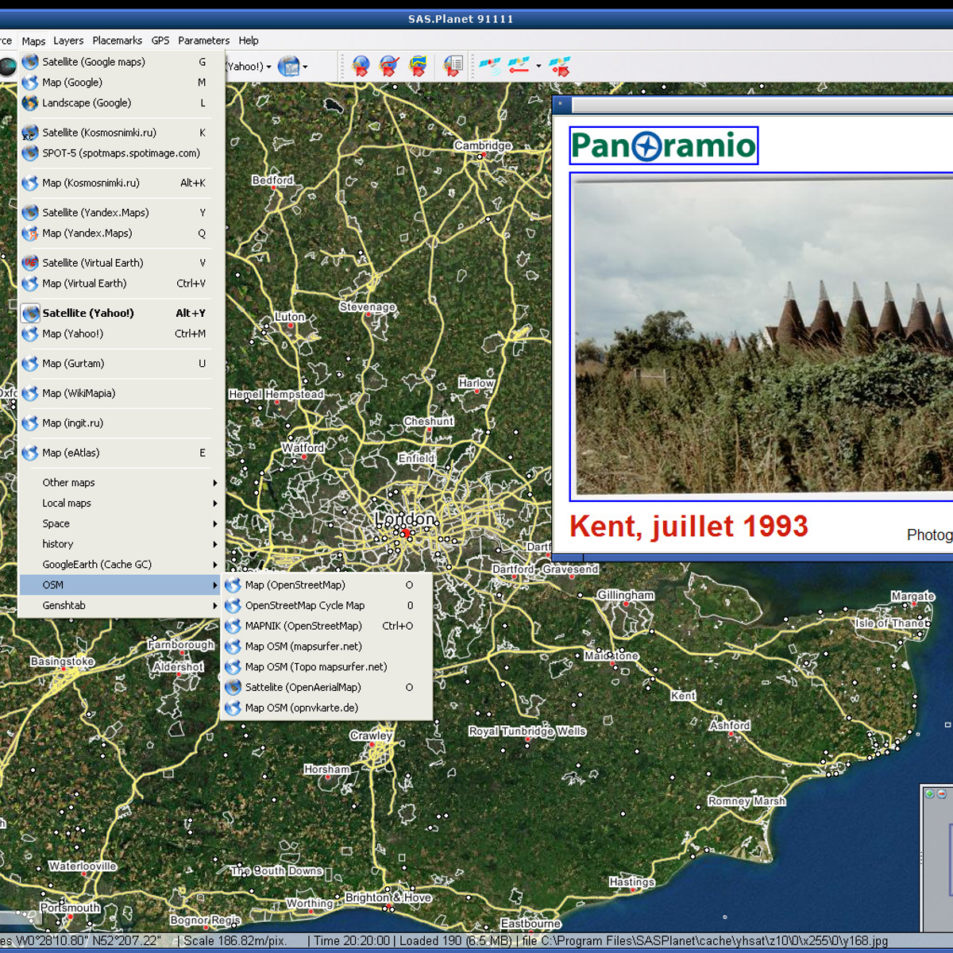This screenshot has width=953, height=953.
Task: Click GPS satellite with red arrow icon
Action: [x=560, y=67]
